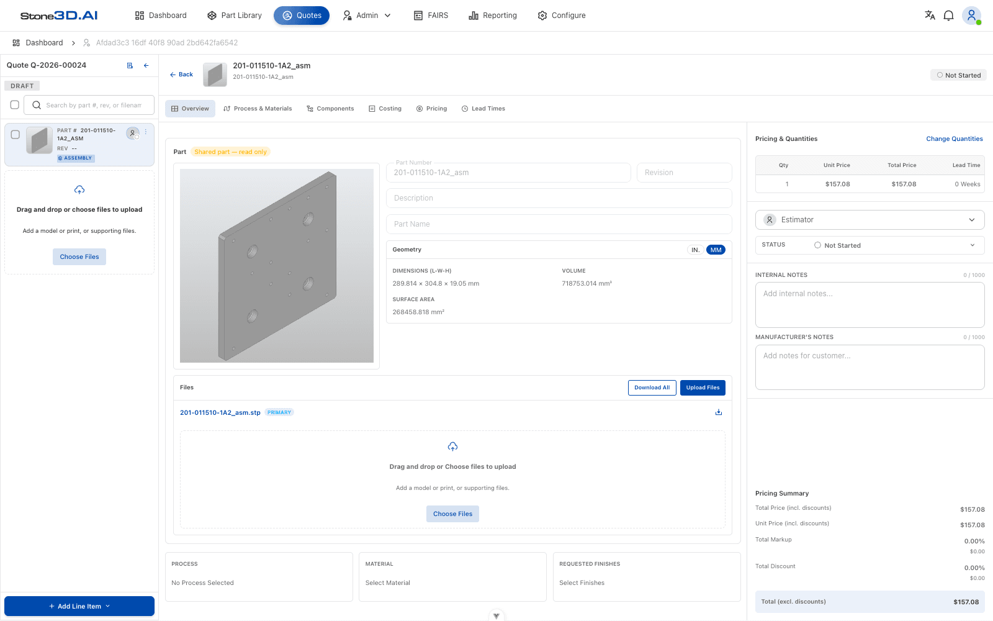The image size is (993, 621).
Task: Open the Components tab
Action: pos(330,109)
